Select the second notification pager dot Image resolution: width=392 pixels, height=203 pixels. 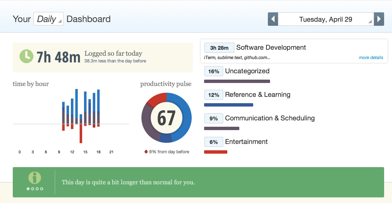pyautogui.click(x=33, y=189)
